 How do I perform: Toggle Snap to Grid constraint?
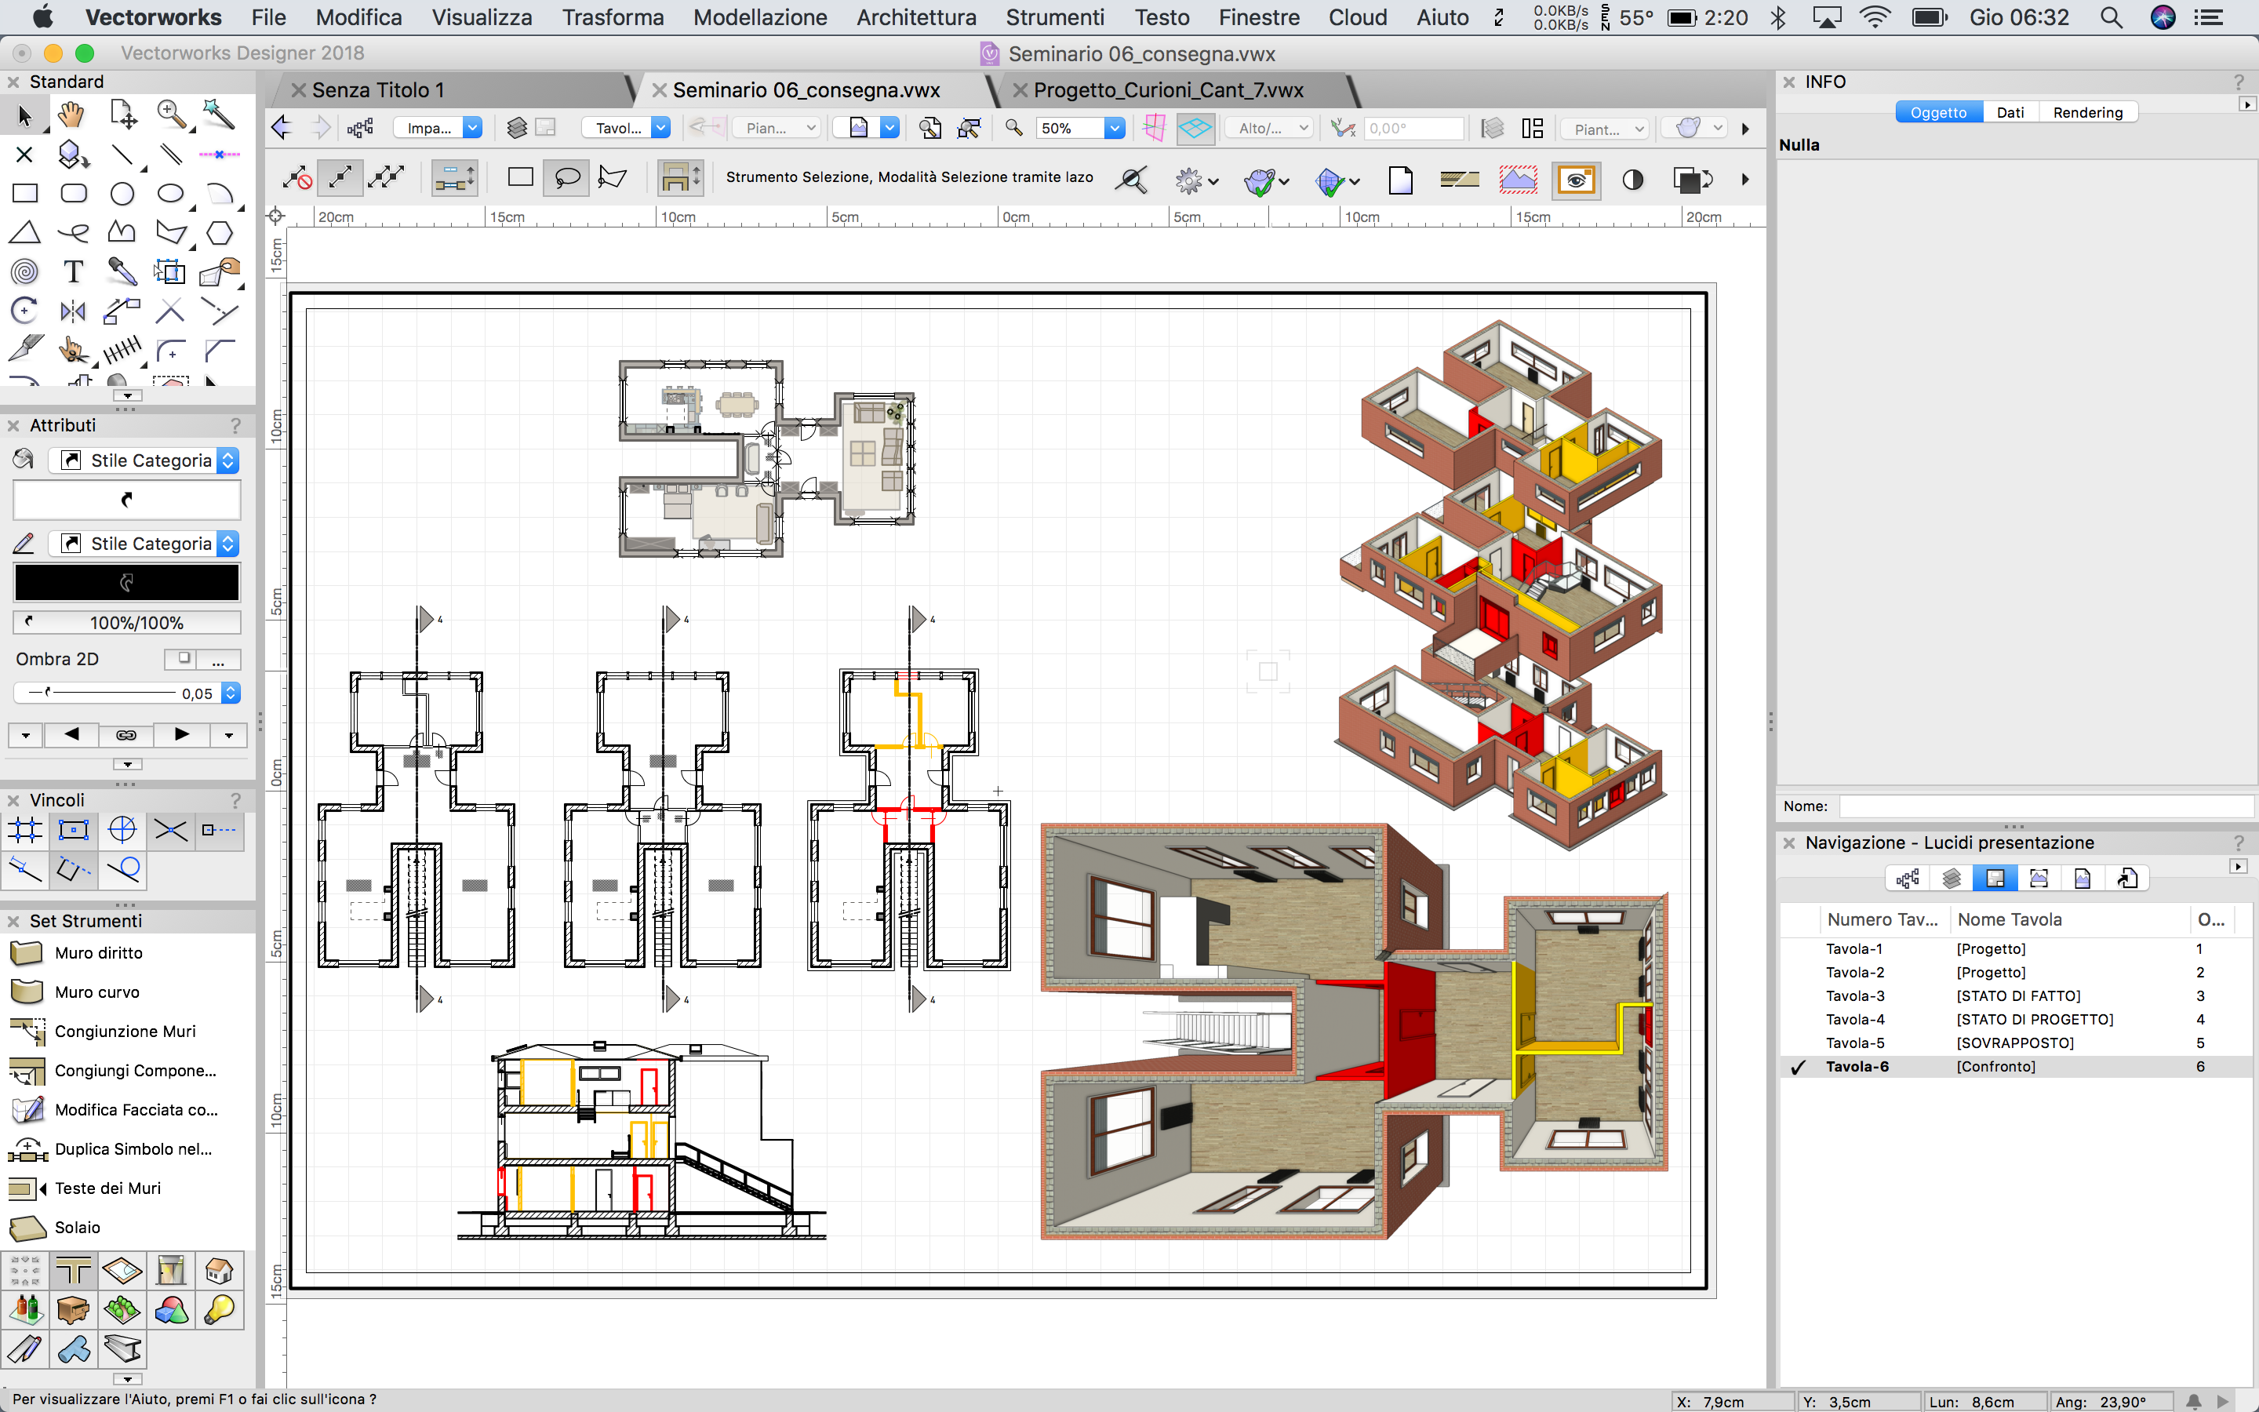pyautogui.click(x=25, y=829)
